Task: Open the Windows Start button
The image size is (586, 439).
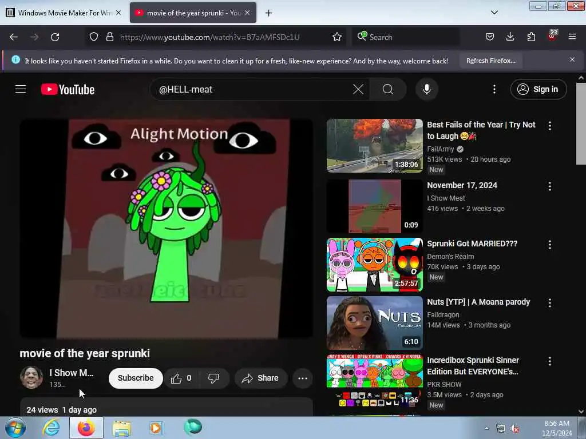Action: tap(15, 428)
